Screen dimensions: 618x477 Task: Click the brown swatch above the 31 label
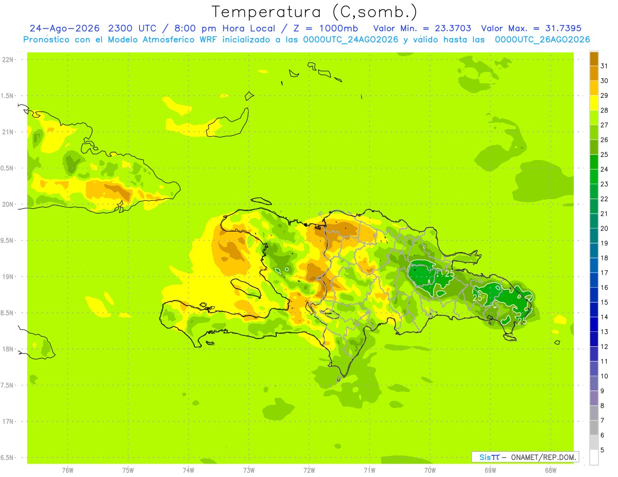tap(594, 59)
